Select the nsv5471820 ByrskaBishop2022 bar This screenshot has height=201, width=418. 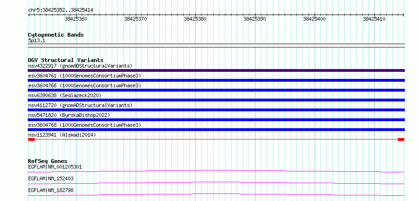[216, 120]
